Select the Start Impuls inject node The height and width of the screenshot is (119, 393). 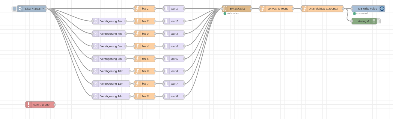(x=32, y=9)
